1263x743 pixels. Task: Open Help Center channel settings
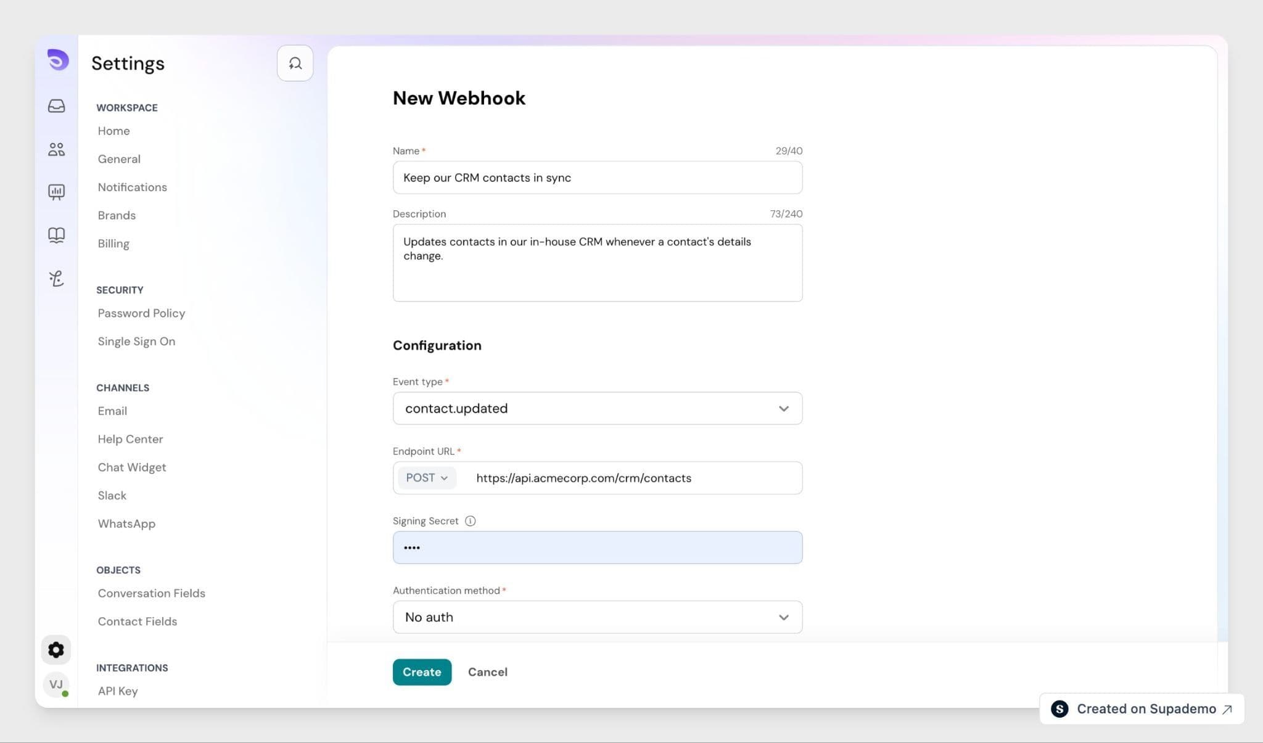(130, 439)
